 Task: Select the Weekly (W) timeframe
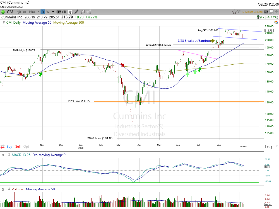pos(48,12)
